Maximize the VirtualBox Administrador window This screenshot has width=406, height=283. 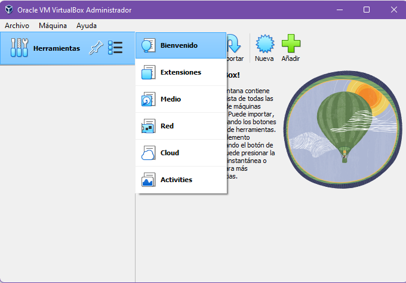pyautogui.click(x=367, y=10)
